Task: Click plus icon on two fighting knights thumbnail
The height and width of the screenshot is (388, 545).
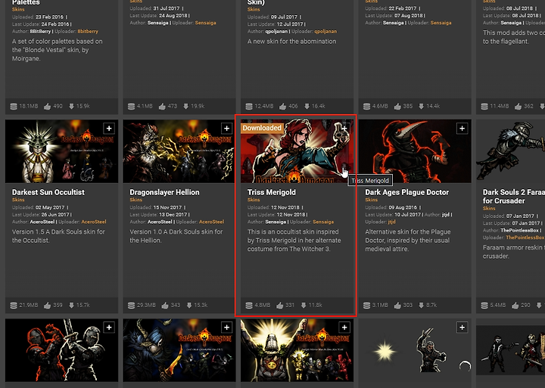Action: 109,327
